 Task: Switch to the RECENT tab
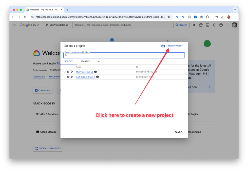[x=68, y=61]
